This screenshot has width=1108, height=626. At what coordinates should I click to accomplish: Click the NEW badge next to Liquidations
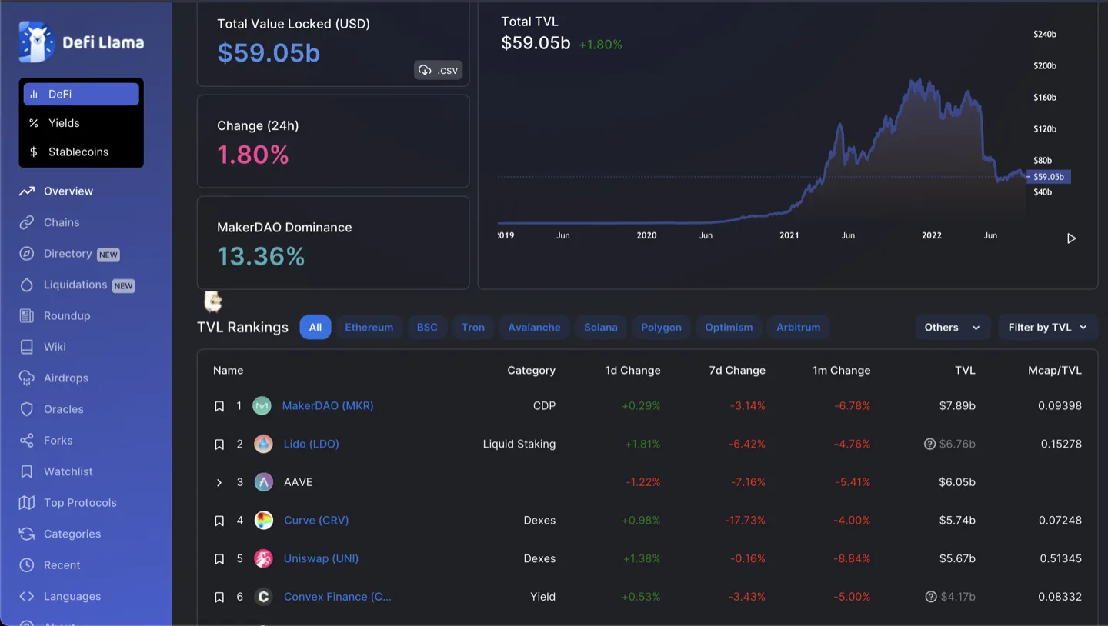coord(123,285)
